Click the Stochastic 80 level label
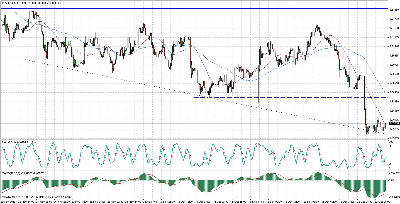 pyautogui.click(x=391, y=146)
